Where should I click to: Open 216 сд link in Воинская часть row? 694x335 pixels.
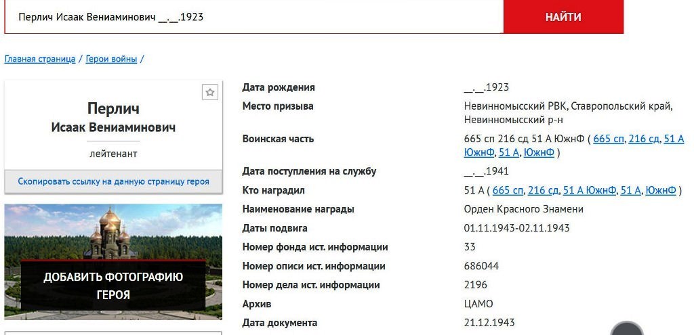click(644, 139)
